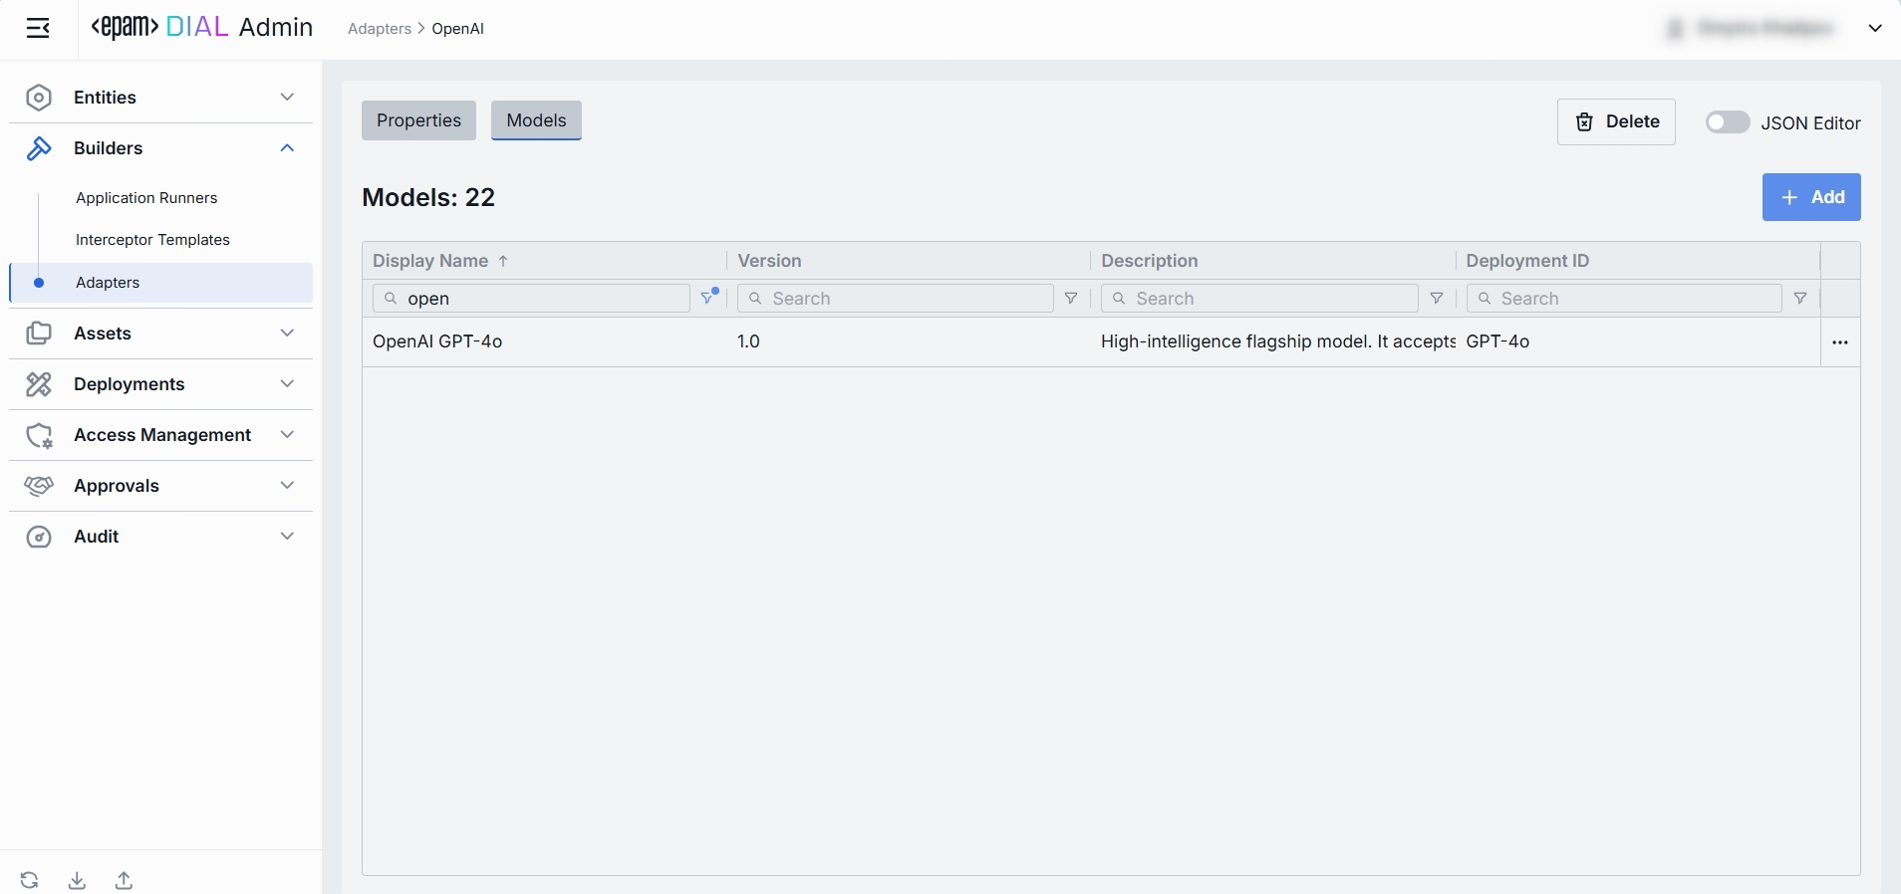The height and width of the screenshot is (894, 1901).
Task: Open the Version column filter icon
Action: pyautogui.click(x=1071, y=299)
